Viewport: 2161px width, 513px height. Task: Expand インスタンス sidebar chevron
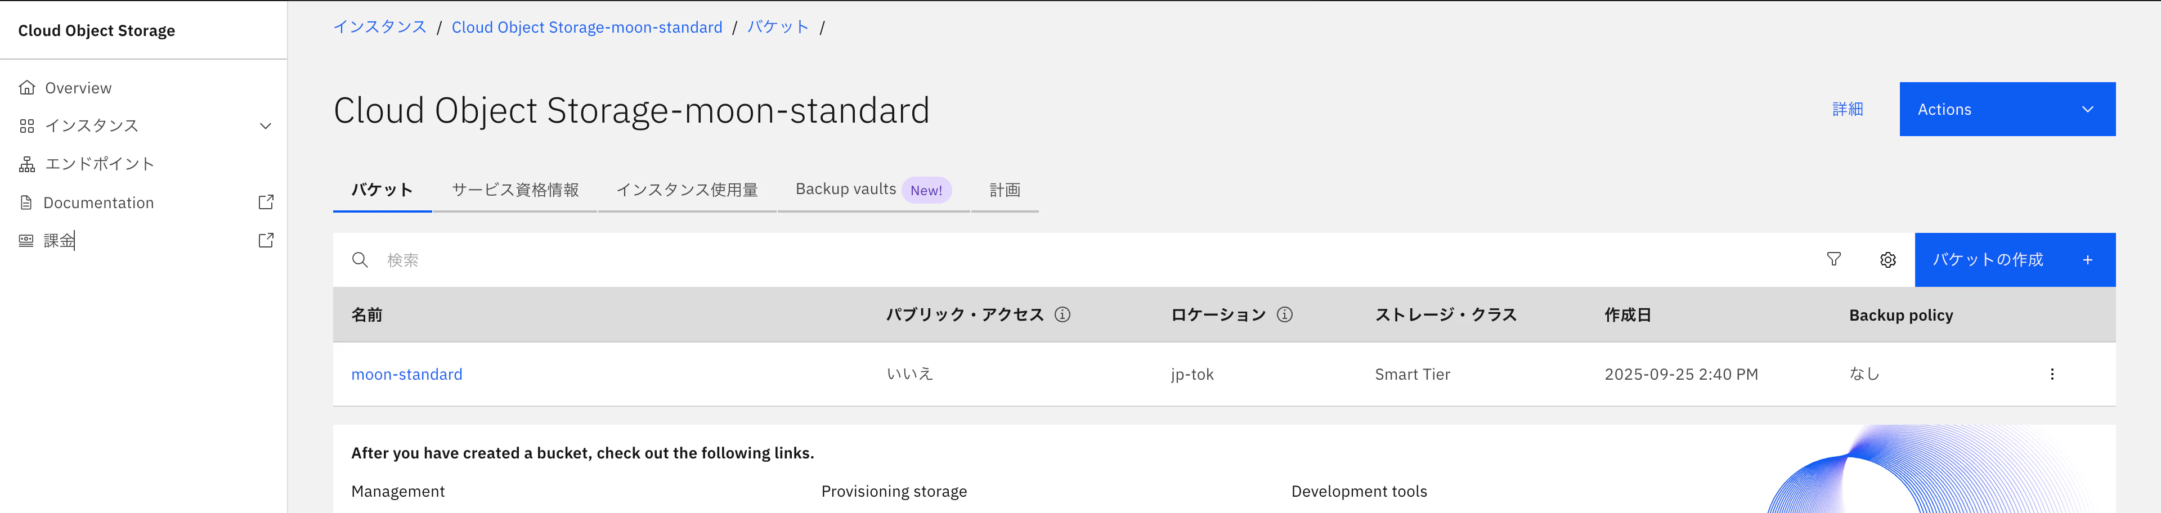[266, 126]
